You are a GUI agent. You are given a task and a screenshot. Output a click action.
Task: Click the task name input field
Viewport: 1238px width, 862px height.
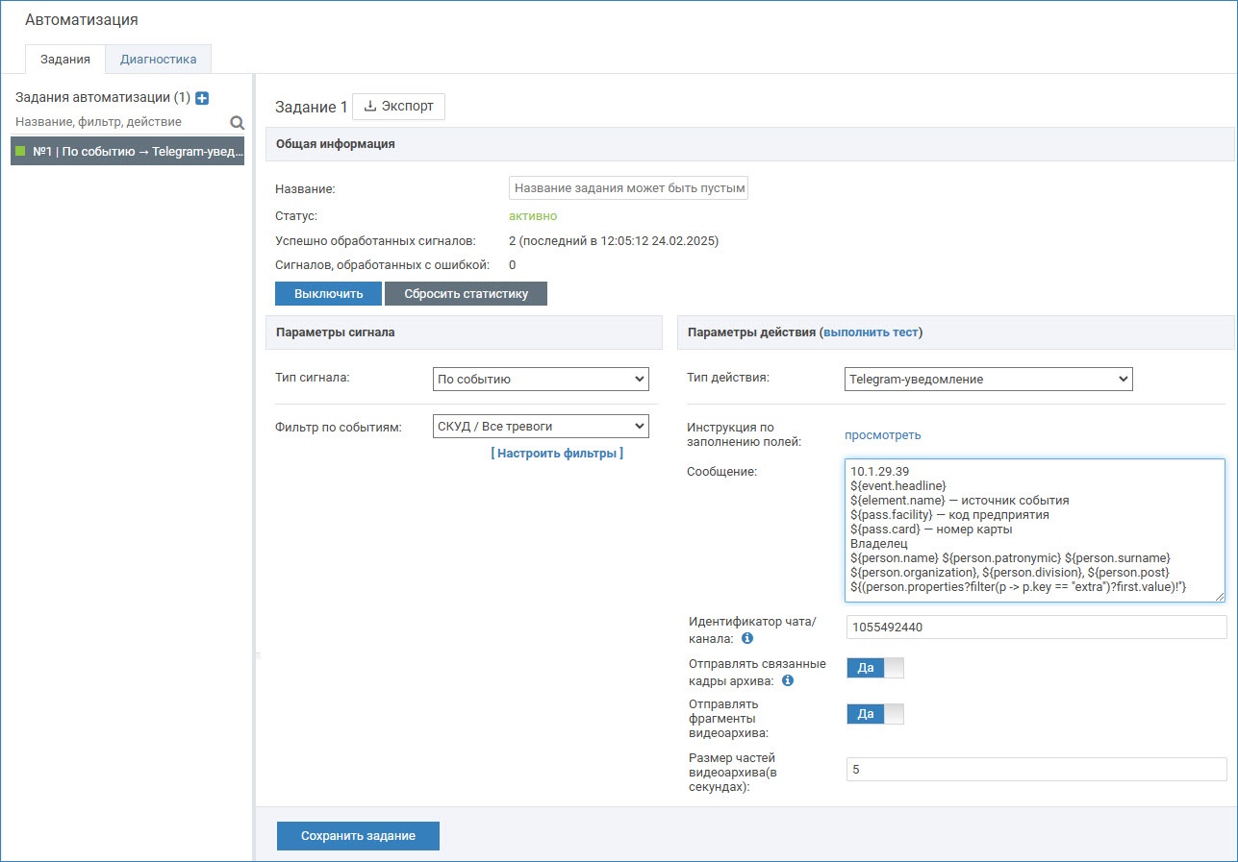tap(627, 188)
